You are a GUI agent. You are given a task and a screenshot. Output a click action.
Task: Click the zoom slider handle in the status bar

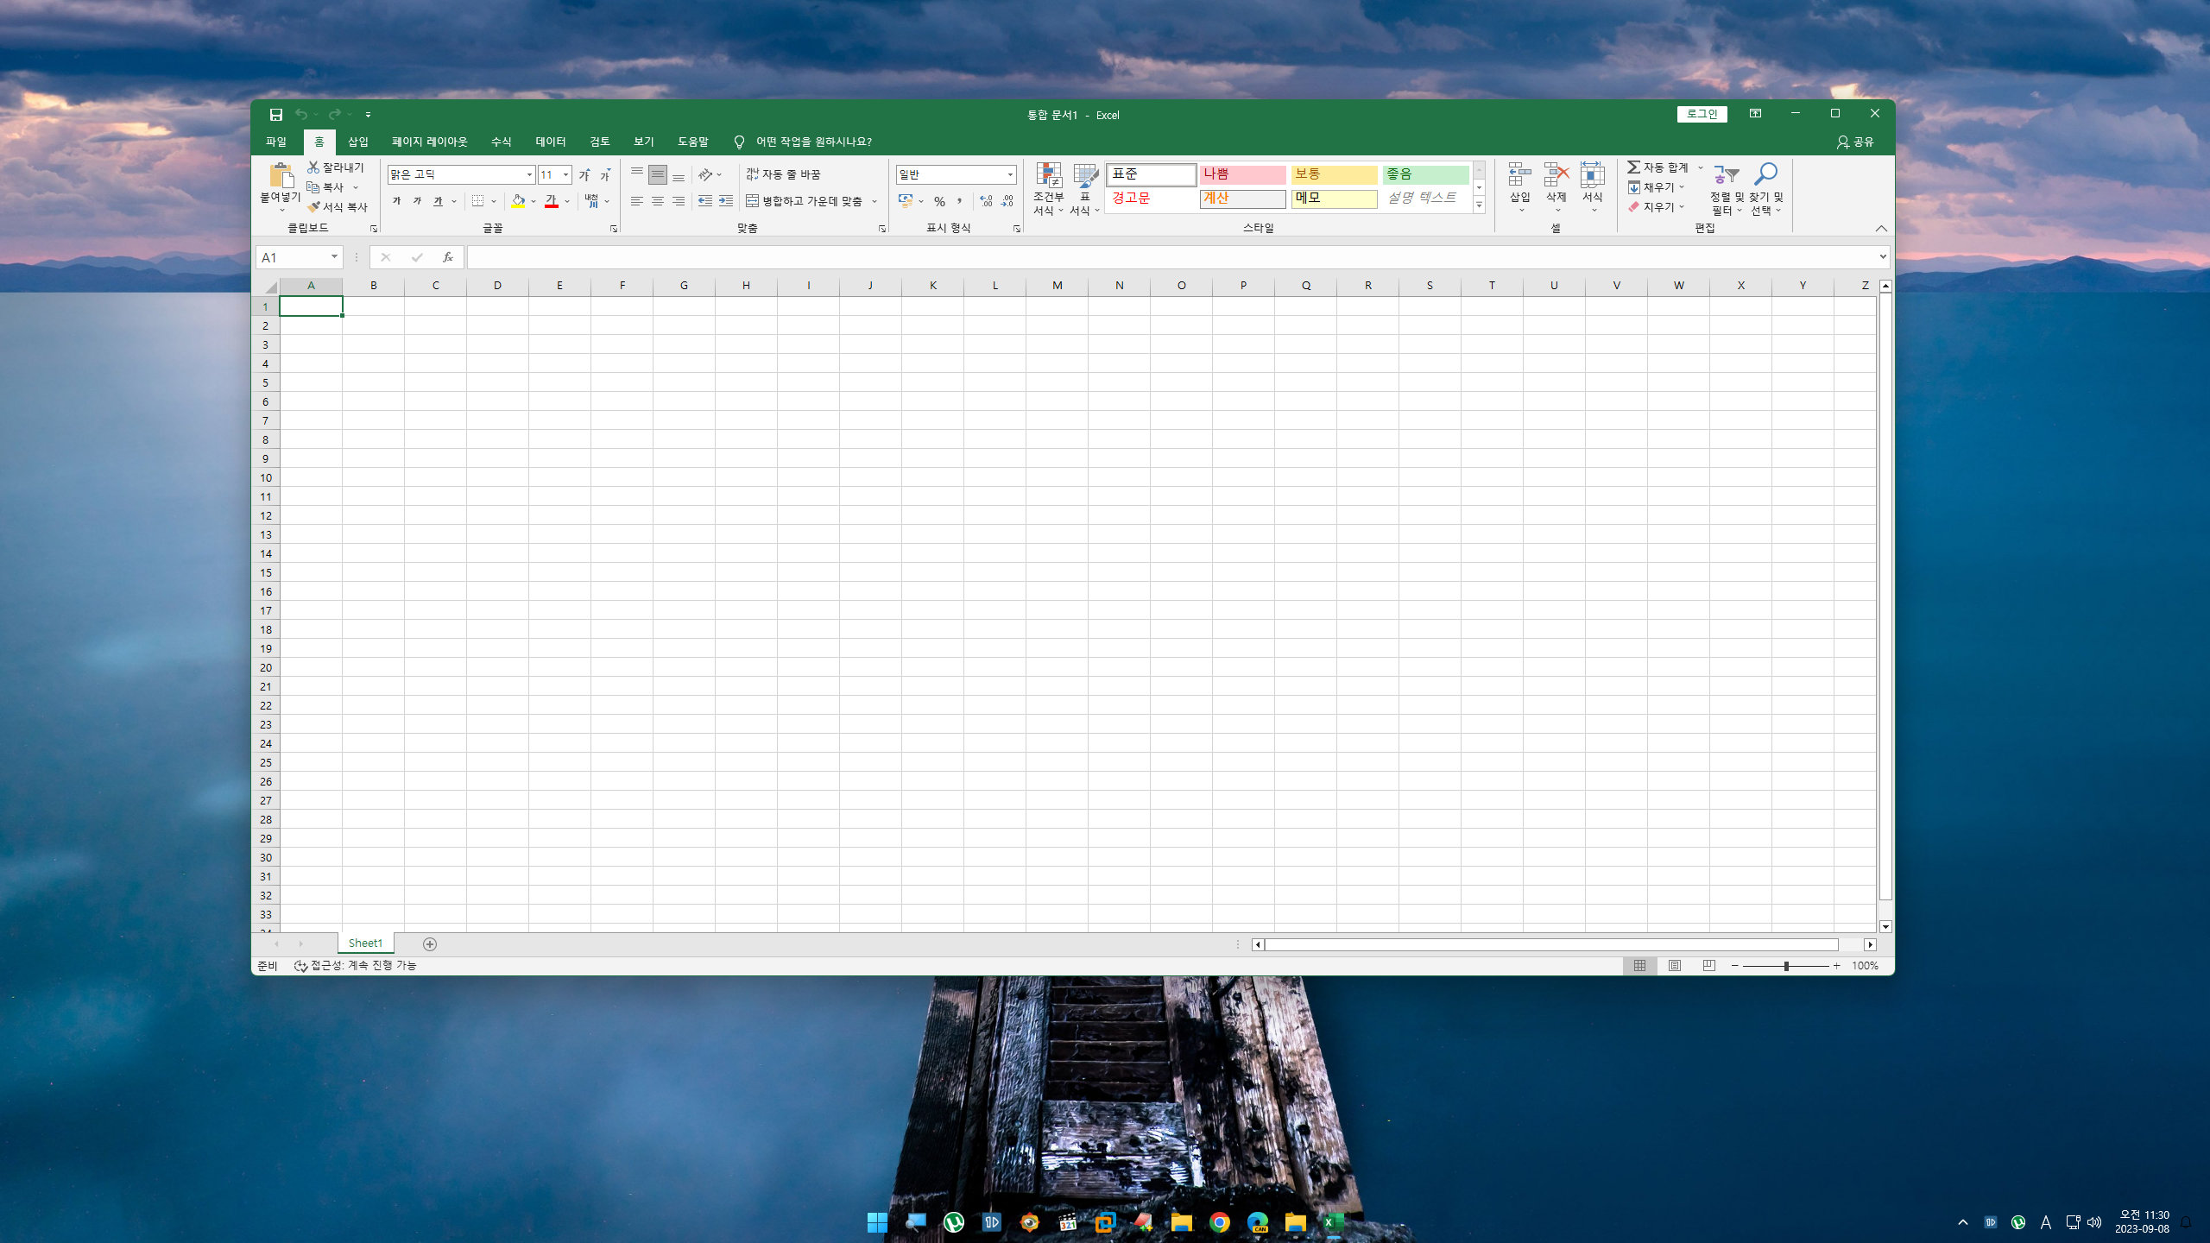1785,966
